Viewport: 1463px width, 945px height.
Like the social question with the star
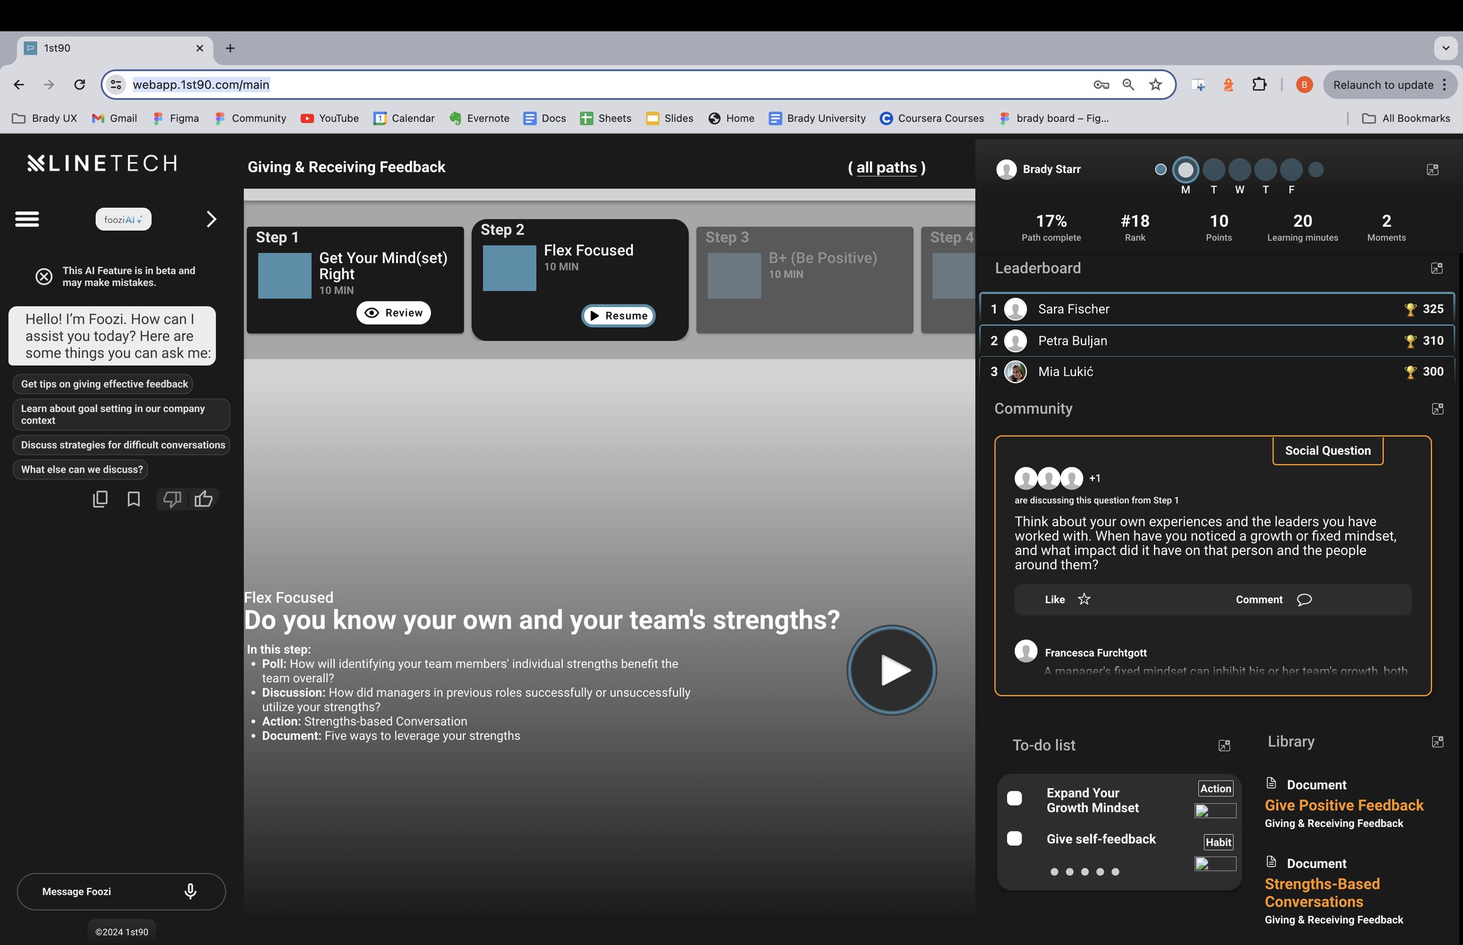(1084, 599)
